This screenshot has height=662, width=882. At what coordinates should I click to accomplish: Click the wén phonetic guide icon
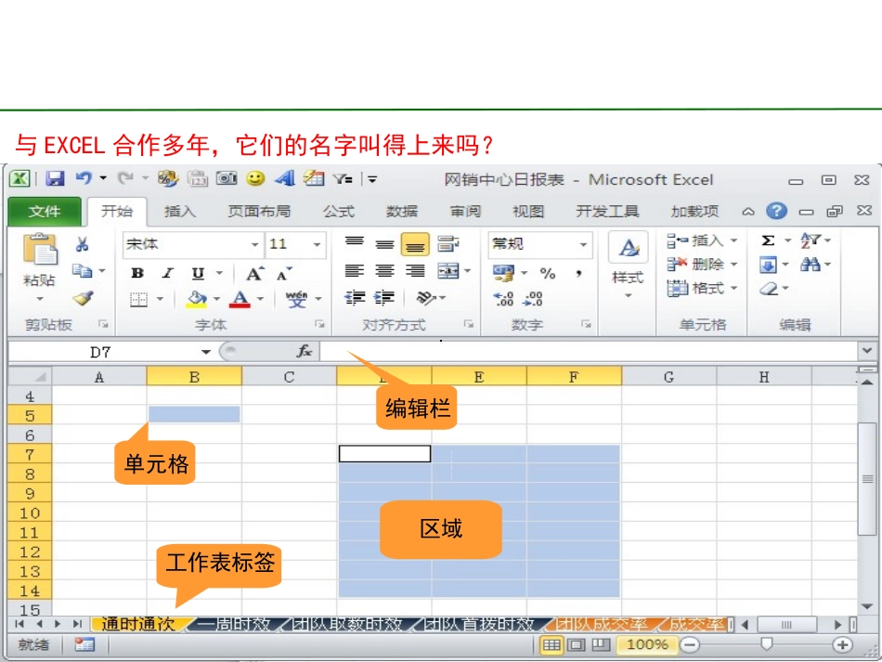tap(296, 299)
